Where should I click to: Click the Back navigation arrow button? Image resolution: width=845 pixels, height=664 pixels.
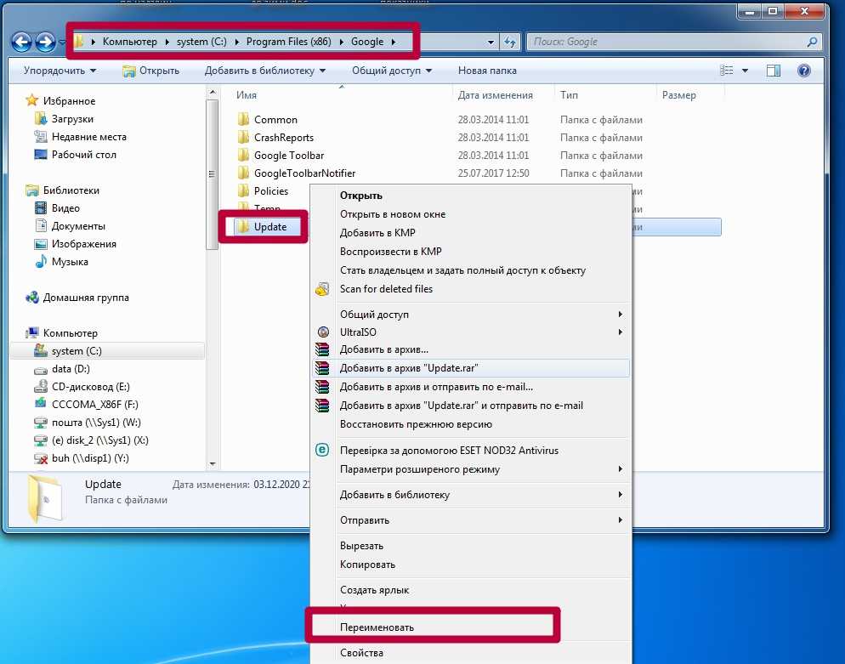(22, 42)
